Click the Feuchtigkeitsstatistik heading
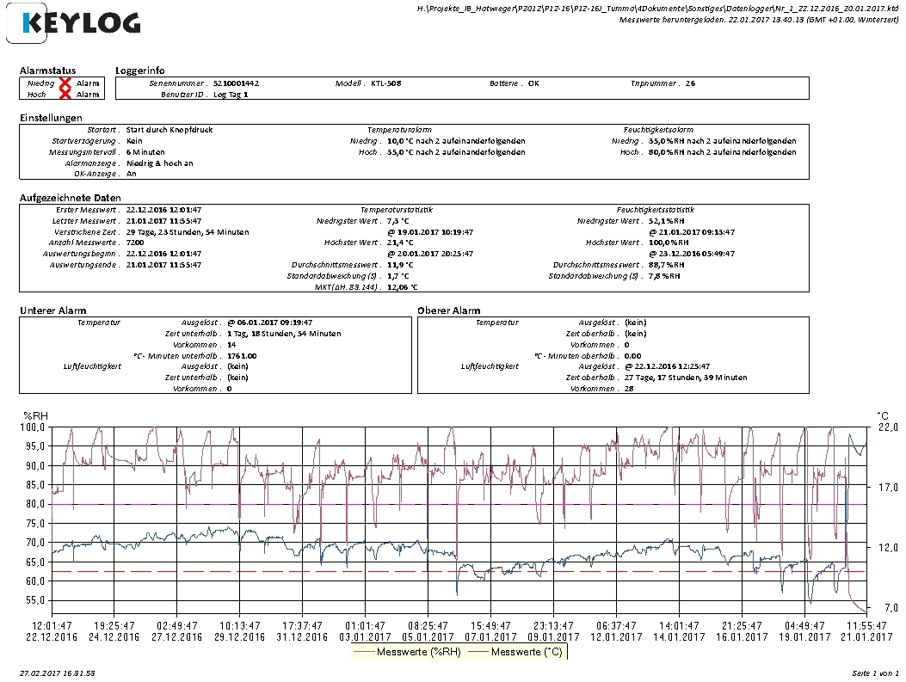Screen dimensions: 906x682 [x=656, y=210]
